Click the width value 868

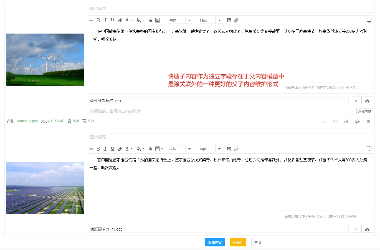[76, 121]
